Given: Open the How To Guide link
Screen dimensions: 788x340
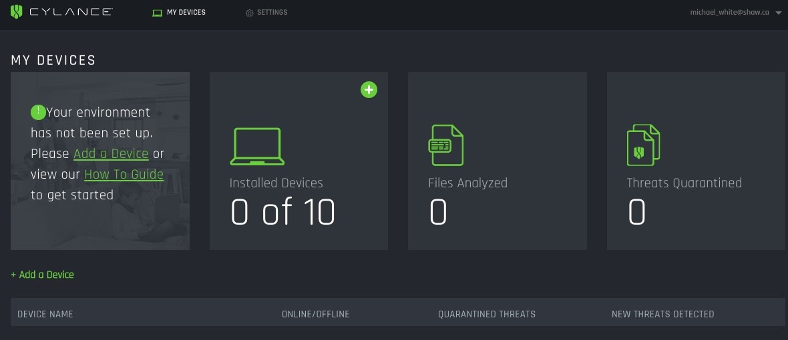Looking at the screenshot, I should 124,174.
